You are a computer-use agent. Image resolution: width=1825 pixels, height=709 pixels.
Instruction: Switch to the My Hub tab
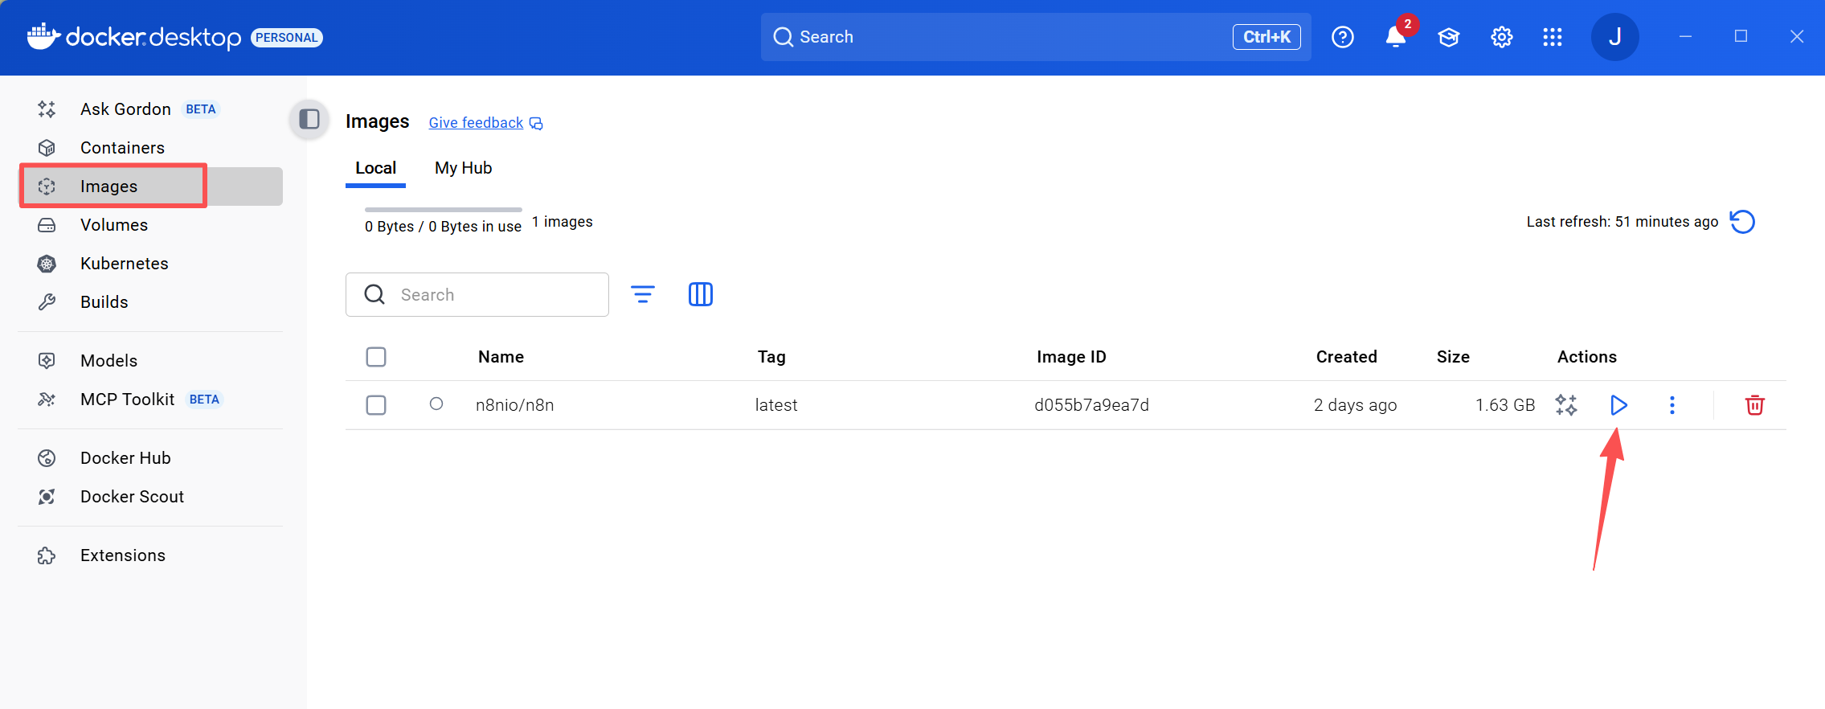[x=463, y=168]
